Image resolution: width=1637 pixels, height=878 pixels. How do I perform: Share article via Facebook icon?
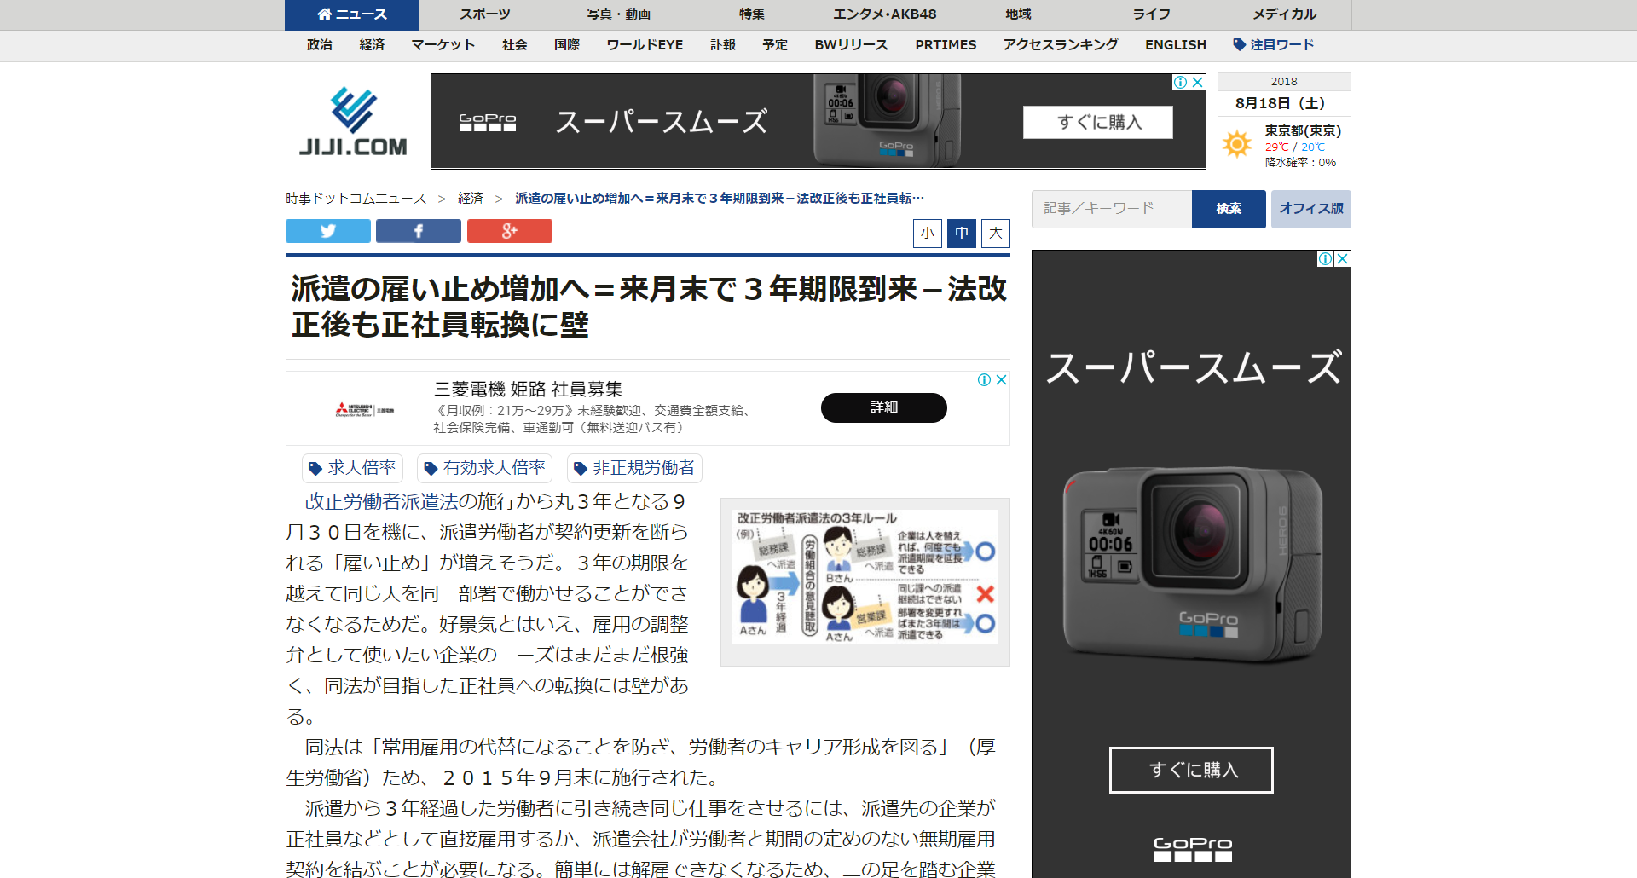coord(418,231)
